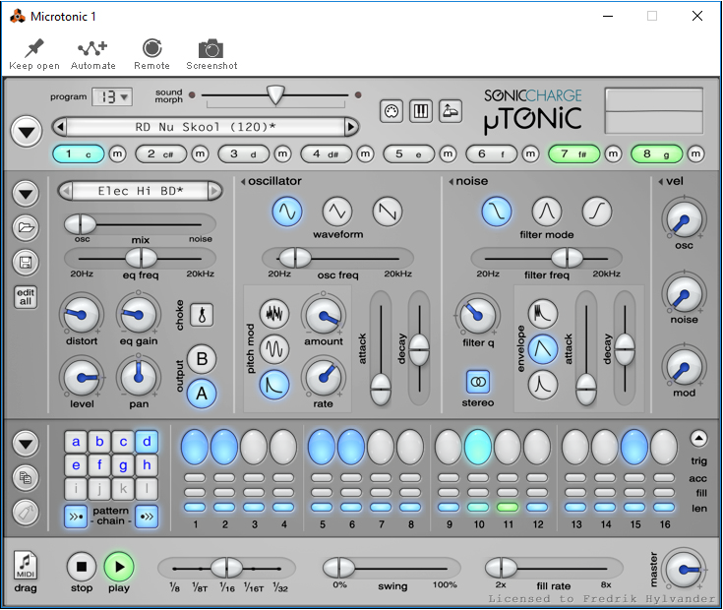Click the edit all button

point(26,297)
